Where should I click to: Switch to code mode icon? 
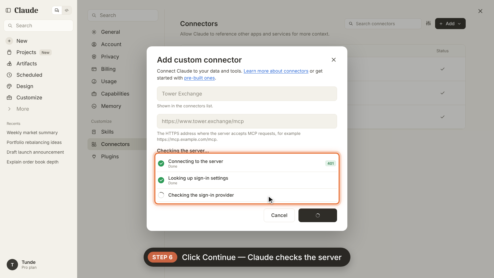click(x=67, y=10)
